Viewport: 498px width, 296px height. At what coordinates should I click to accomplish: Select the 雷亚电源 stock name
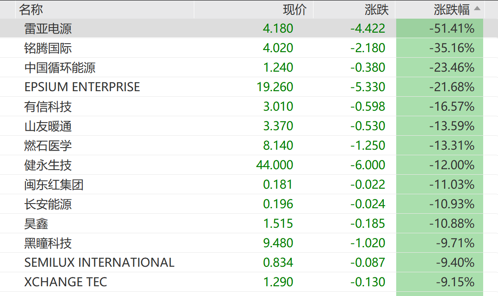[48, 28]
